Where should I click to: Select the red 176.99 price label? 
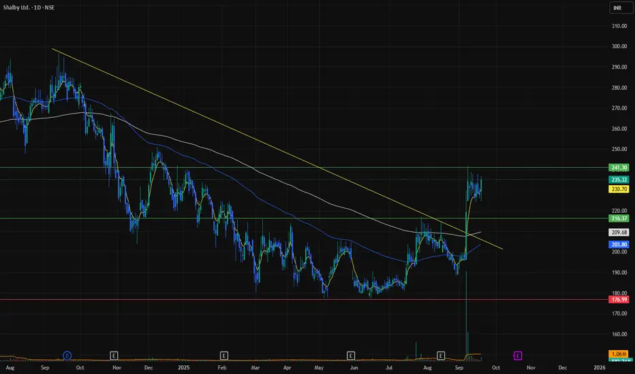pyautogui.click(x=619, y=300)
